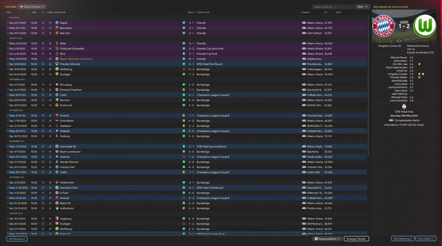The width and height of the screenshot is (442, 246).
Task: Click the Napoli club badge
Action: tap(57, 23)
